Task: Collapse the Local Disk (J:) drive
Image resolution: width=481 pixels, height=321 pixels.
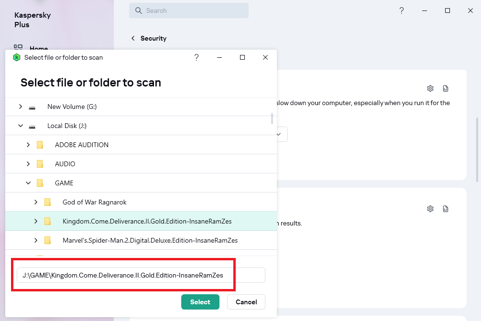Action: (x=21, y=126)
